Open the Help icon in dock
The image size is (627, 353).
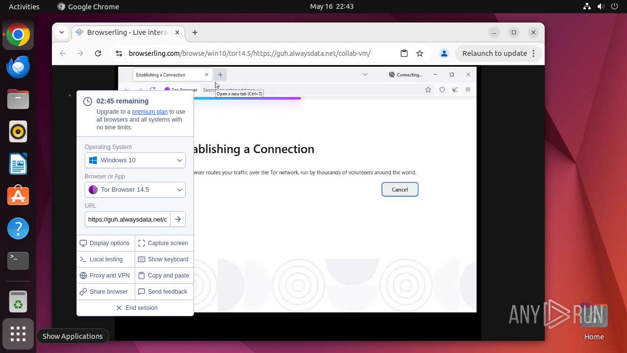18,228
